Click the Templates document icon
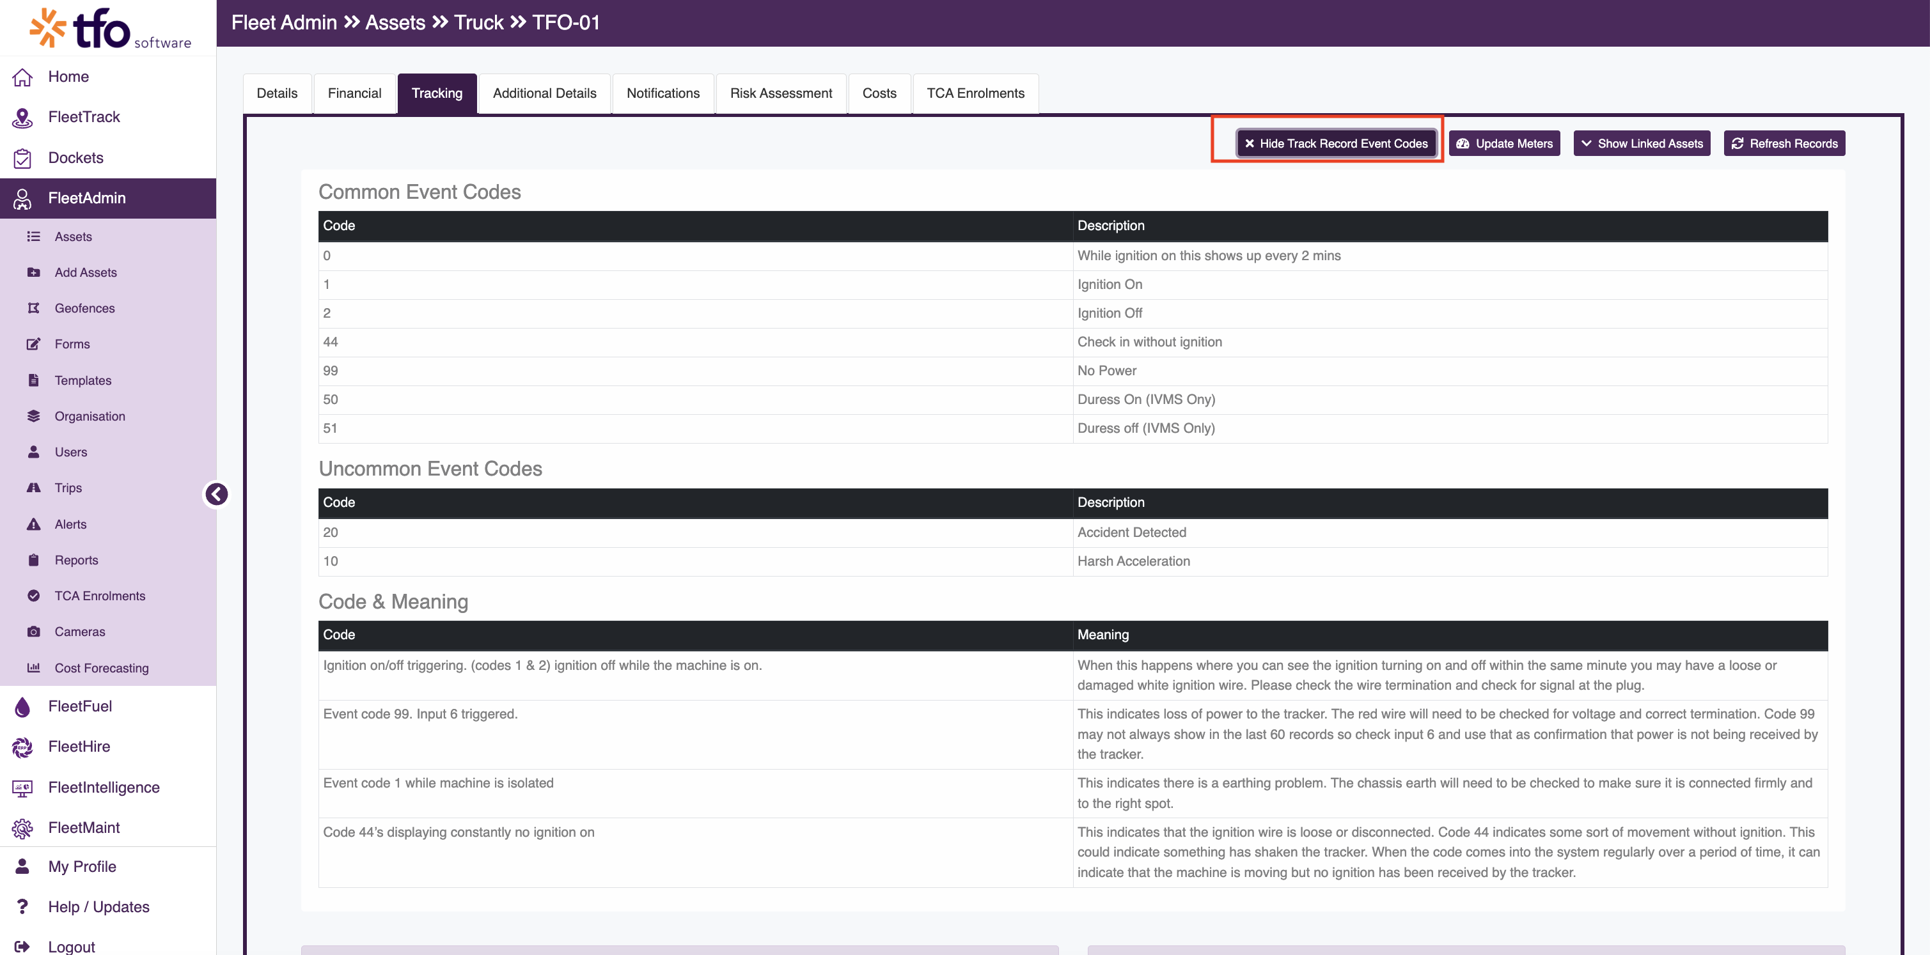The width and height of the screenshot is (1930, 955). pyautogui.click(x=34, y=380)
